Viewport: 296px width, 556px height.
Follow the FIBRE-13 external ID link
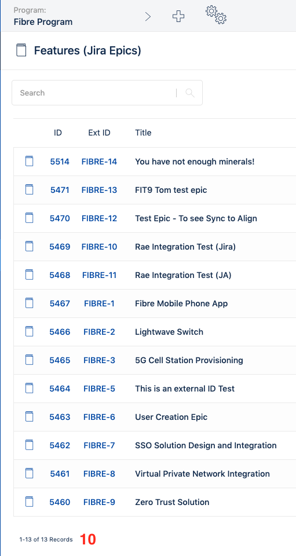pos(99,190)
